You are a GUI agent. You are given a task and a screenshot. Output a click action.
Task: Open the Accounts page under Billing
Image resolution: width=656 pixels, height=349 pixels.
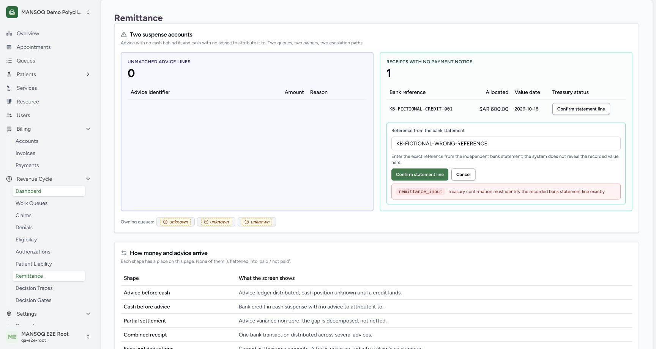pyautogui.click(x=49, y=141)
